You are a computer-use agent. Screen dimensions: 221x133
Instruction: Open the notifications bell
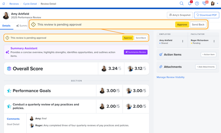pyautogui.click(x=190, y=4)
